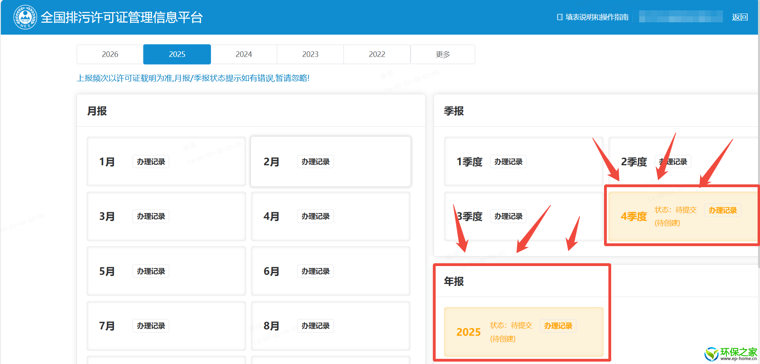The width and height of the screenshot is (760, 364).
Task: Click 办理记录 in the 4季度 card
Action: 722,210
